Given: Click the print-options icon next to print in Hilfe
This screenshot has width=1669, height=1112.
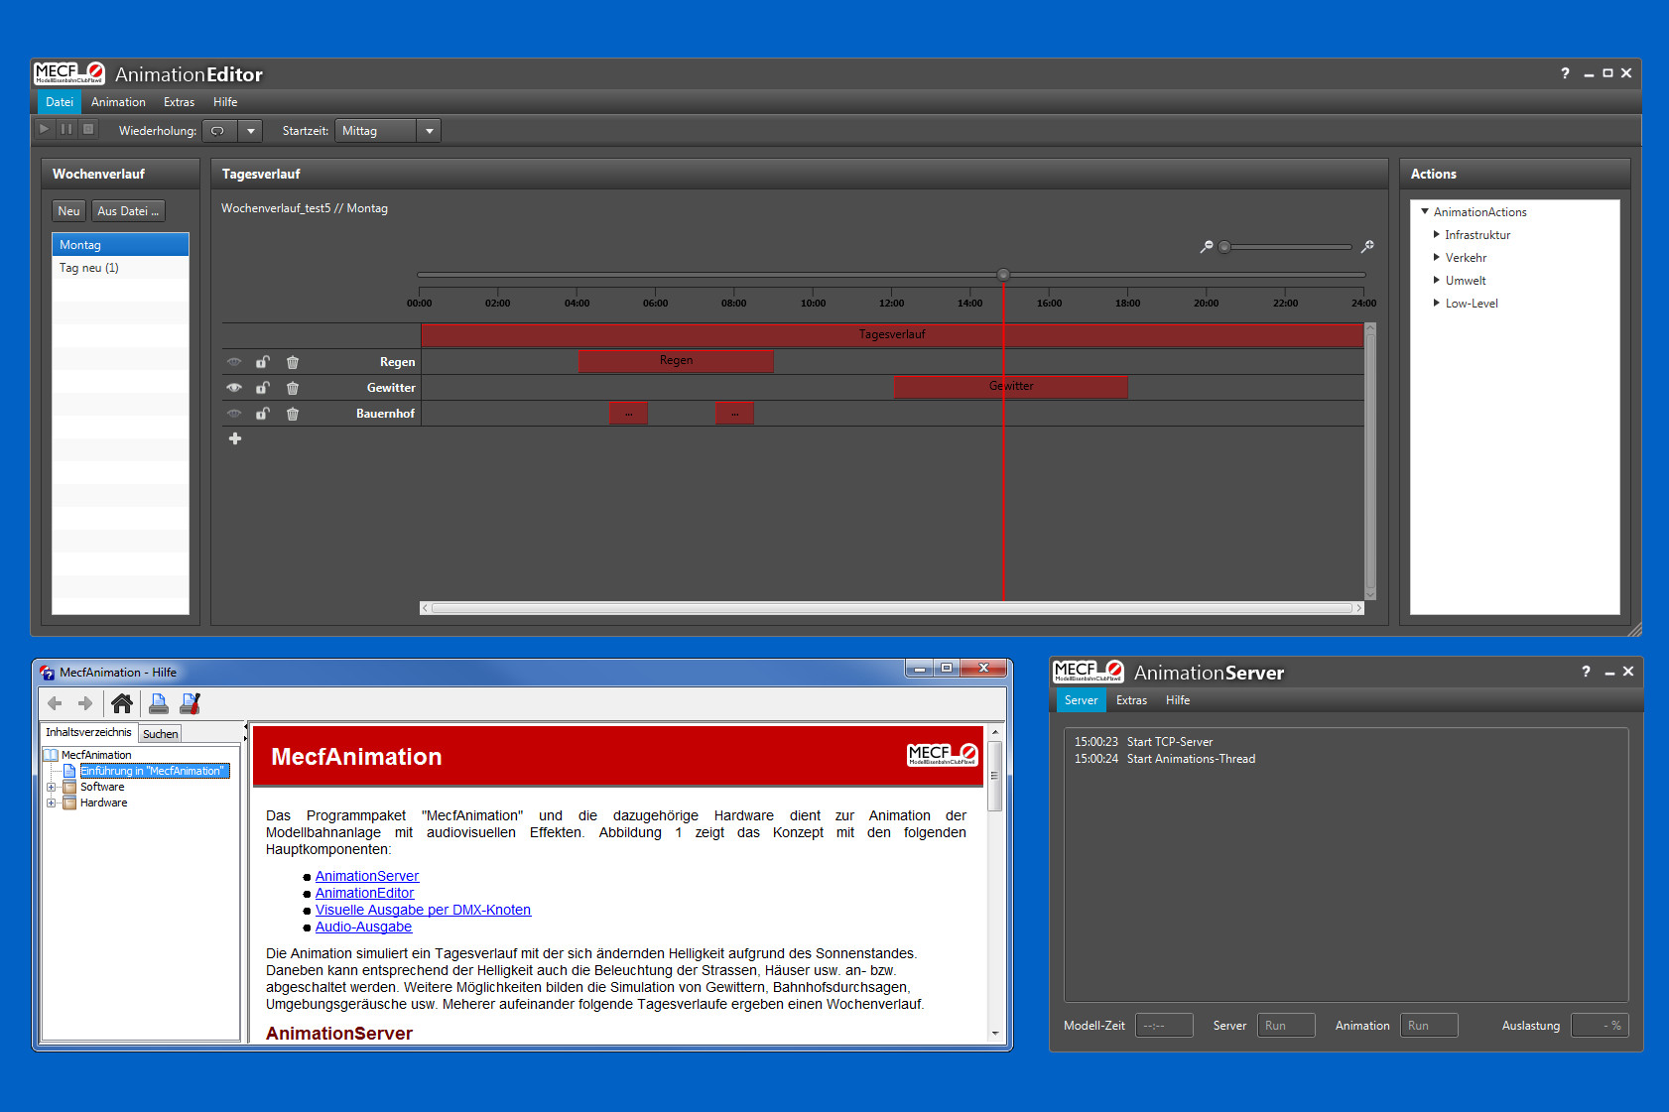Looking at the screenshot, I should [191, 703].
